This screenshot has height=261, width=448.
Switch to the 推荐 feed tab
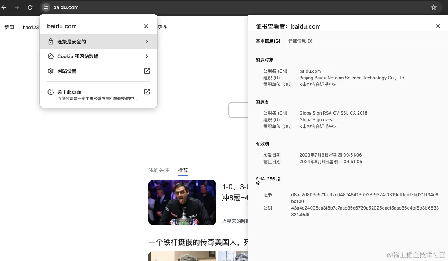click(x=183, y=170)
